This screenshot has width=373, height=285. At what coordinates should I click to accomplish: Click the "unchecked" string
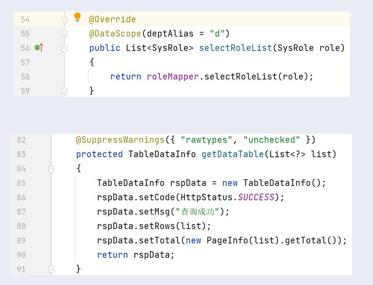[x=272, y=140]
